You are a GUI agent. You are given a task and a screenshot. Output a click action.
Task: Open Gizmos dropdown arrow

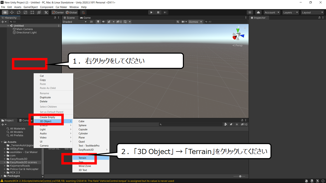point(201,22)
